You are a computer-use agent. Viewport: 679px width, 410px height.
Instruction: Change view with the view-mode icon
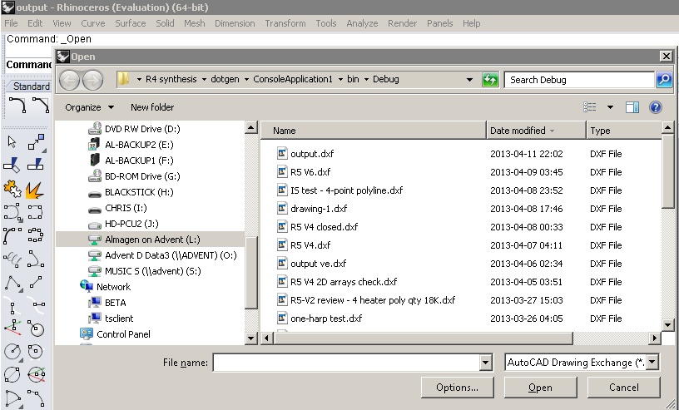tap(589, 107)
